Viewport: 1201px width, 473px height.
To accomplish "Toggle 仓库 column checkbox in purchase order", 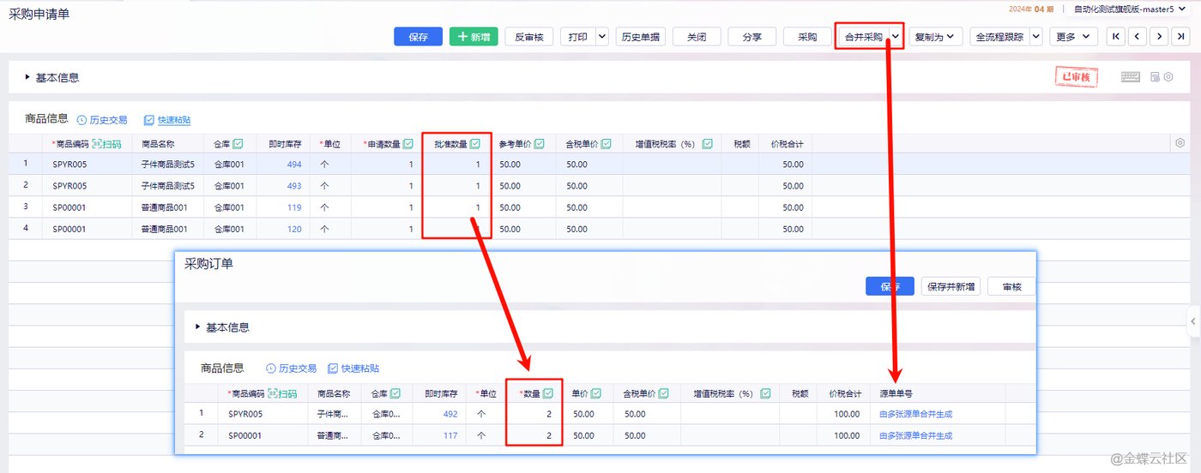I will click(x=395, y=394).
